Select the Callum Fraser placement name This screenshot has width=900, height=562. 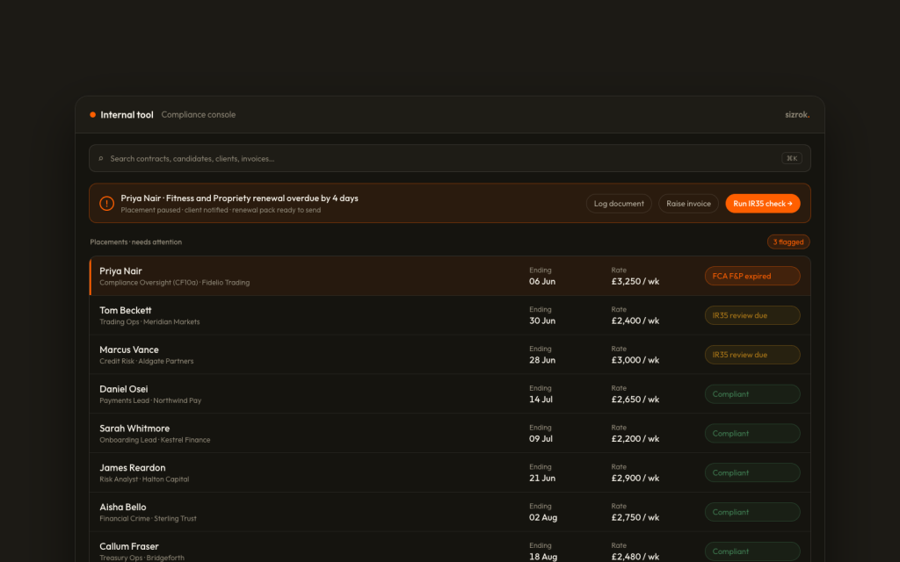[x=129, y=546]
